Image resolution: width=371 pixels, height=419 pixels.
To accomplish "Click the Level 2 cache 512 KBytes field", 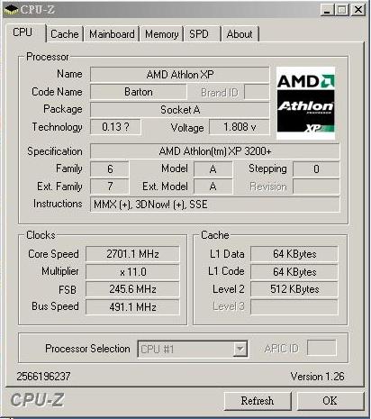I will [294, 289].
